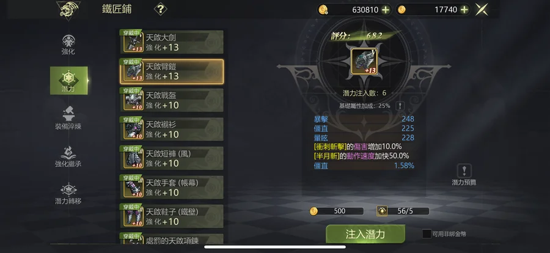Viewport: 550px width, 253px height.
Task: Click the 注入潛力 button
Action: point(365,235)
